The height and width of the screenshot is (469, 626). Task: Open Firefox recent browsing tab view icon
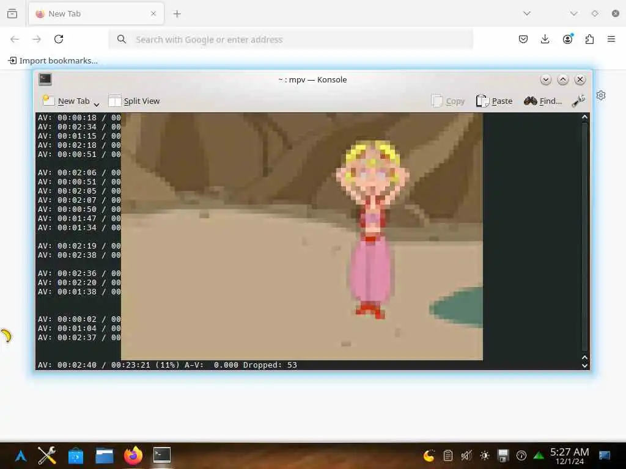(12, 13)
